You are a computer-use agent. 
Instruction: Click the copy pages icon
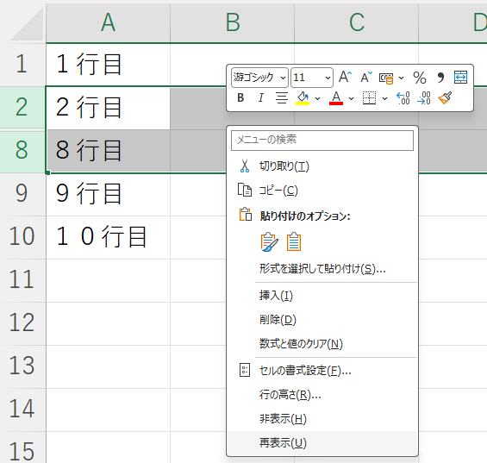(245, 190)
